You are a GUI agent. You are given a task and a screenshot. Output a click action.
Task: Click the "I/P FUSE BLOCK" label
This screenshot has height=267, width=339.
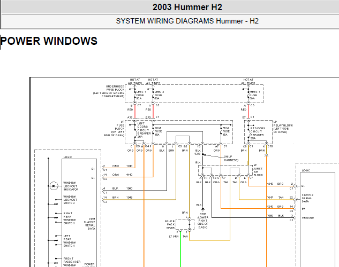point(114,129)
